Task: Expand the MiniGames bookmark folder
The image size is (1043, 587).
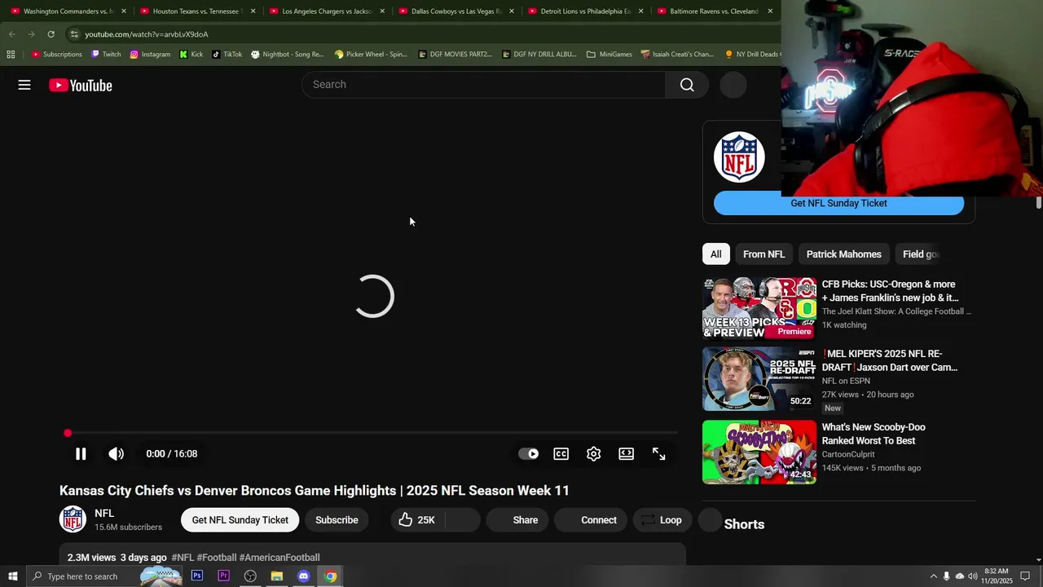Action: click(x=609, y=55)
